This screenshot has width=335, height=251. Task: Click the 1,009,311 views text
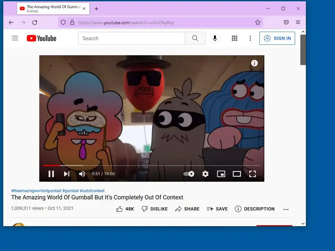point(27,208)
